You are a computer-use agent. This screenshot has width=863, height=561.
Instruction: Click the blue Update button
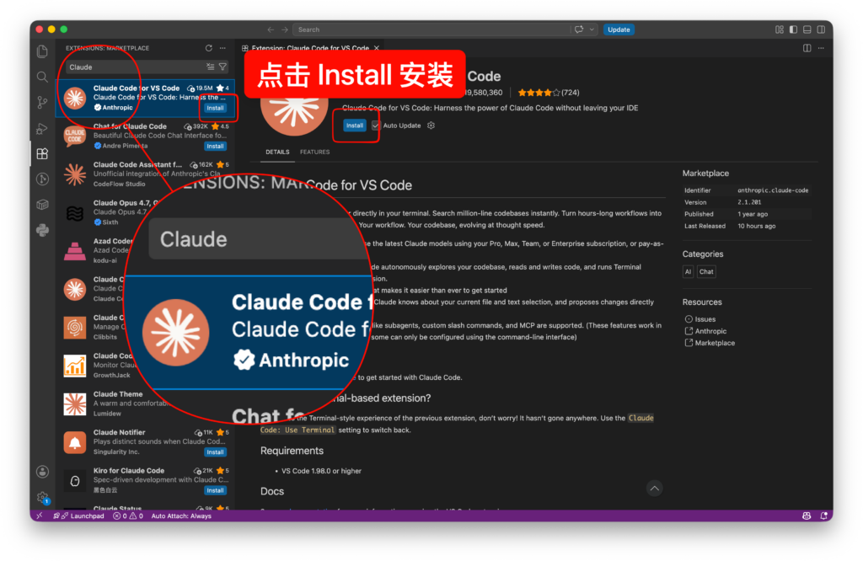point(619,29)
